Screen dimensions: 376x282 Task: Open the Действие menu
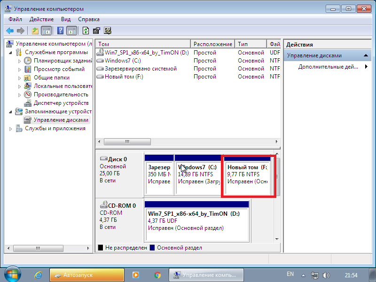41,19
